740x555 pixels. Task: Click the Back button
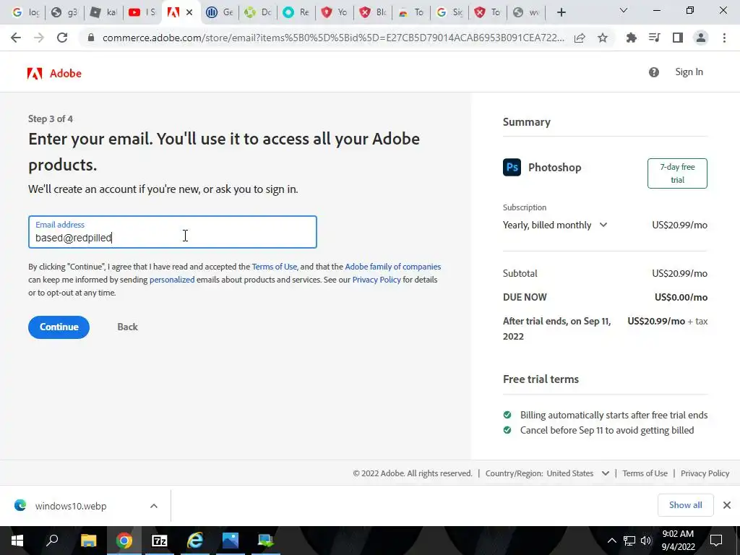(127, 327)
